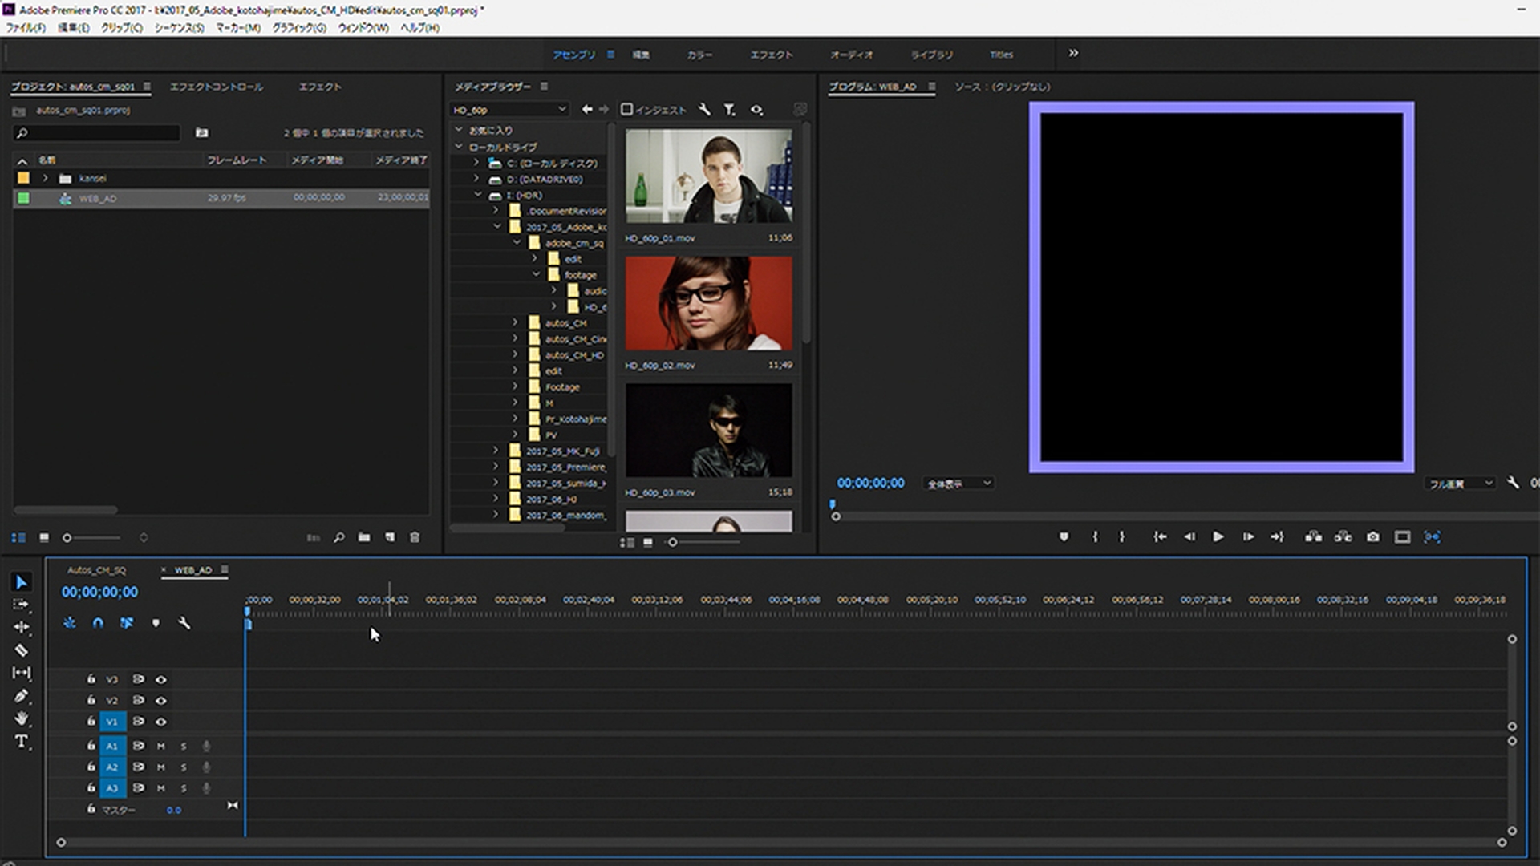Image resolution: width=1540 pixels, height=866 pixels.
Task: Open the Sequence menu in the menu bar
Action: pyautogui.click(x=179, y=28)
